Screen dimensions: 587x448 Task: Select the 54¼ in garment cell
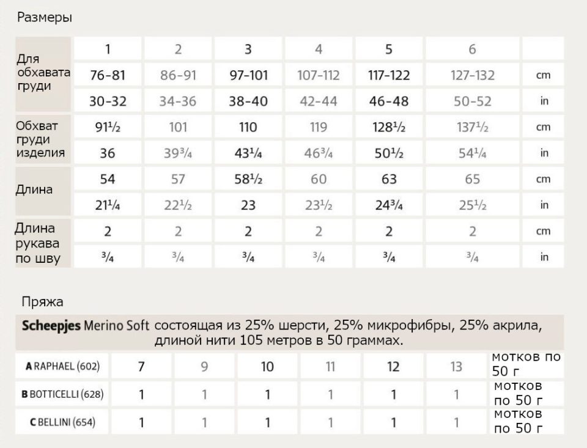click(x=473, y=153)
